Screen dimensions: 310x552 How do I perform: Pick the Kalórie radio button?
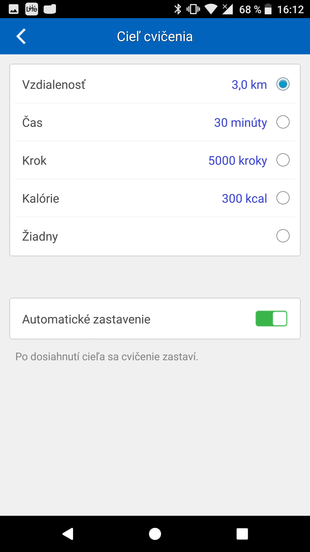pyautogui.click(x=283, y=198)
